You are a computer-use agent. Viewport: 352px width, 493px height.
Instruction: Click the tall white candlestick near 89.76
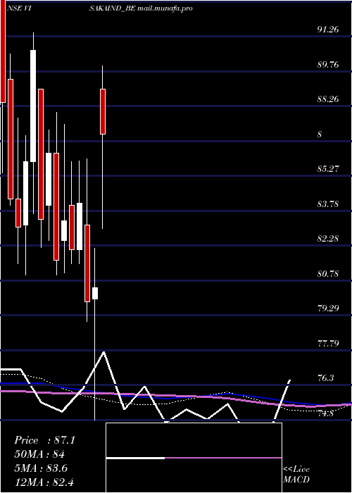click(x=33, y=106)
